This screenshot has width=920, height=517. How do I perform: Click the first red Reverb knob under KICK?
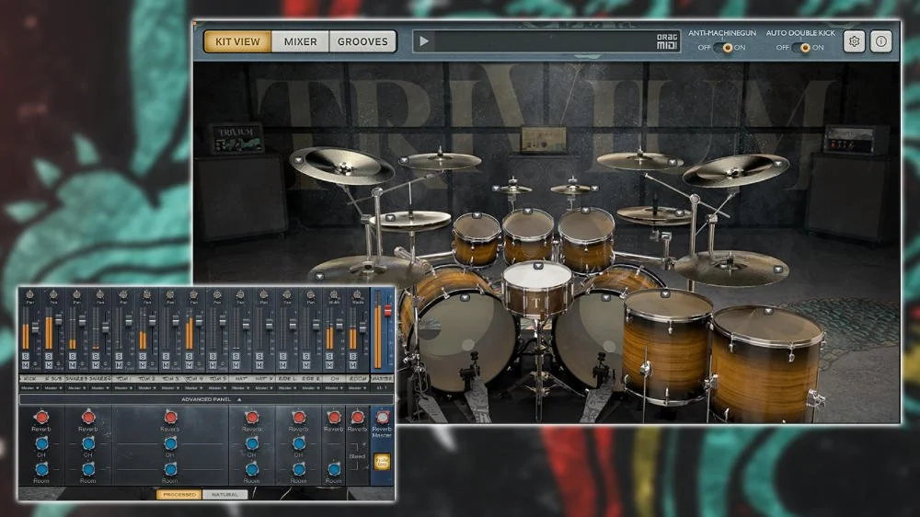click(x=41, y=418)
